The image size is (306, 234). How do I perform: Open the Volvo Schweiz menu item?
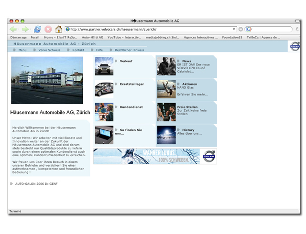(47, 50)
